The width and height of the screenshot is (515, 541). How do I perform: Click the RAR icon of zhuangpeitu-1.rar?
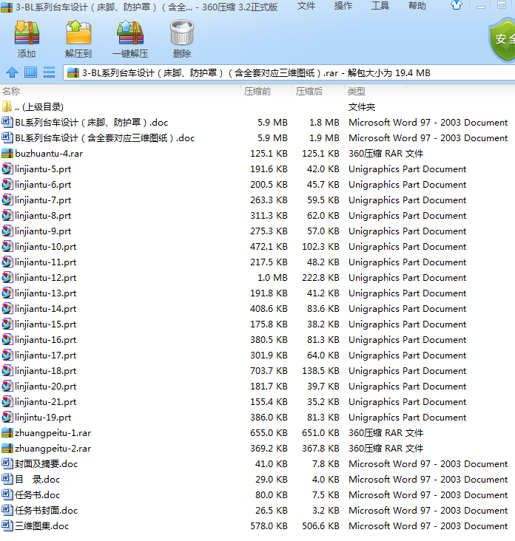pyautogui.click(x=7, y=432)
